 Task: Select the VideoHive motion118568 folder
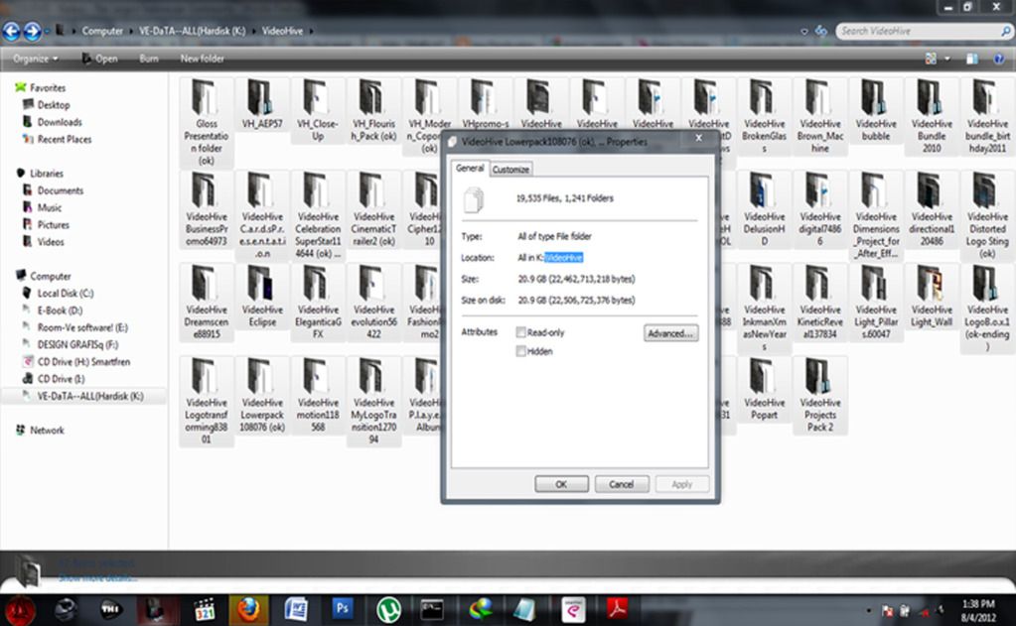coord(318,395)
